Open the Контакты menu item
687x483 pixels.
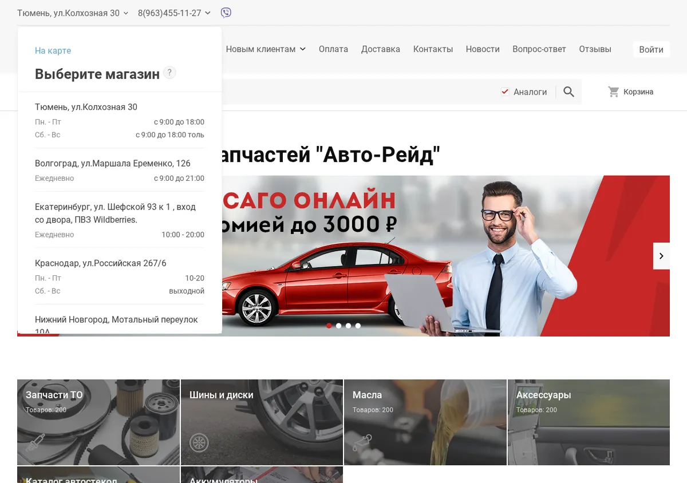pos(433,49)
